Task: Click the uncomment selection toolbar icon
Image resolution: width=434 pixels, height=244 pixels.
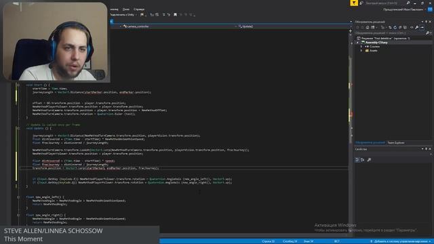Action: point(169,15)
